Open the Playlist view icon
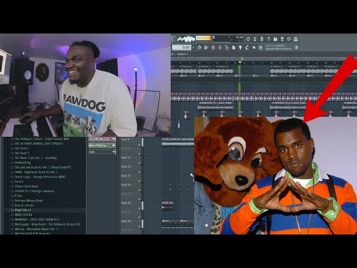 coord(200,47)
